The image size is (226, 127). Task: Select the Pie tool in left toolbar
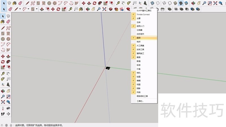(x=8, y=50)
